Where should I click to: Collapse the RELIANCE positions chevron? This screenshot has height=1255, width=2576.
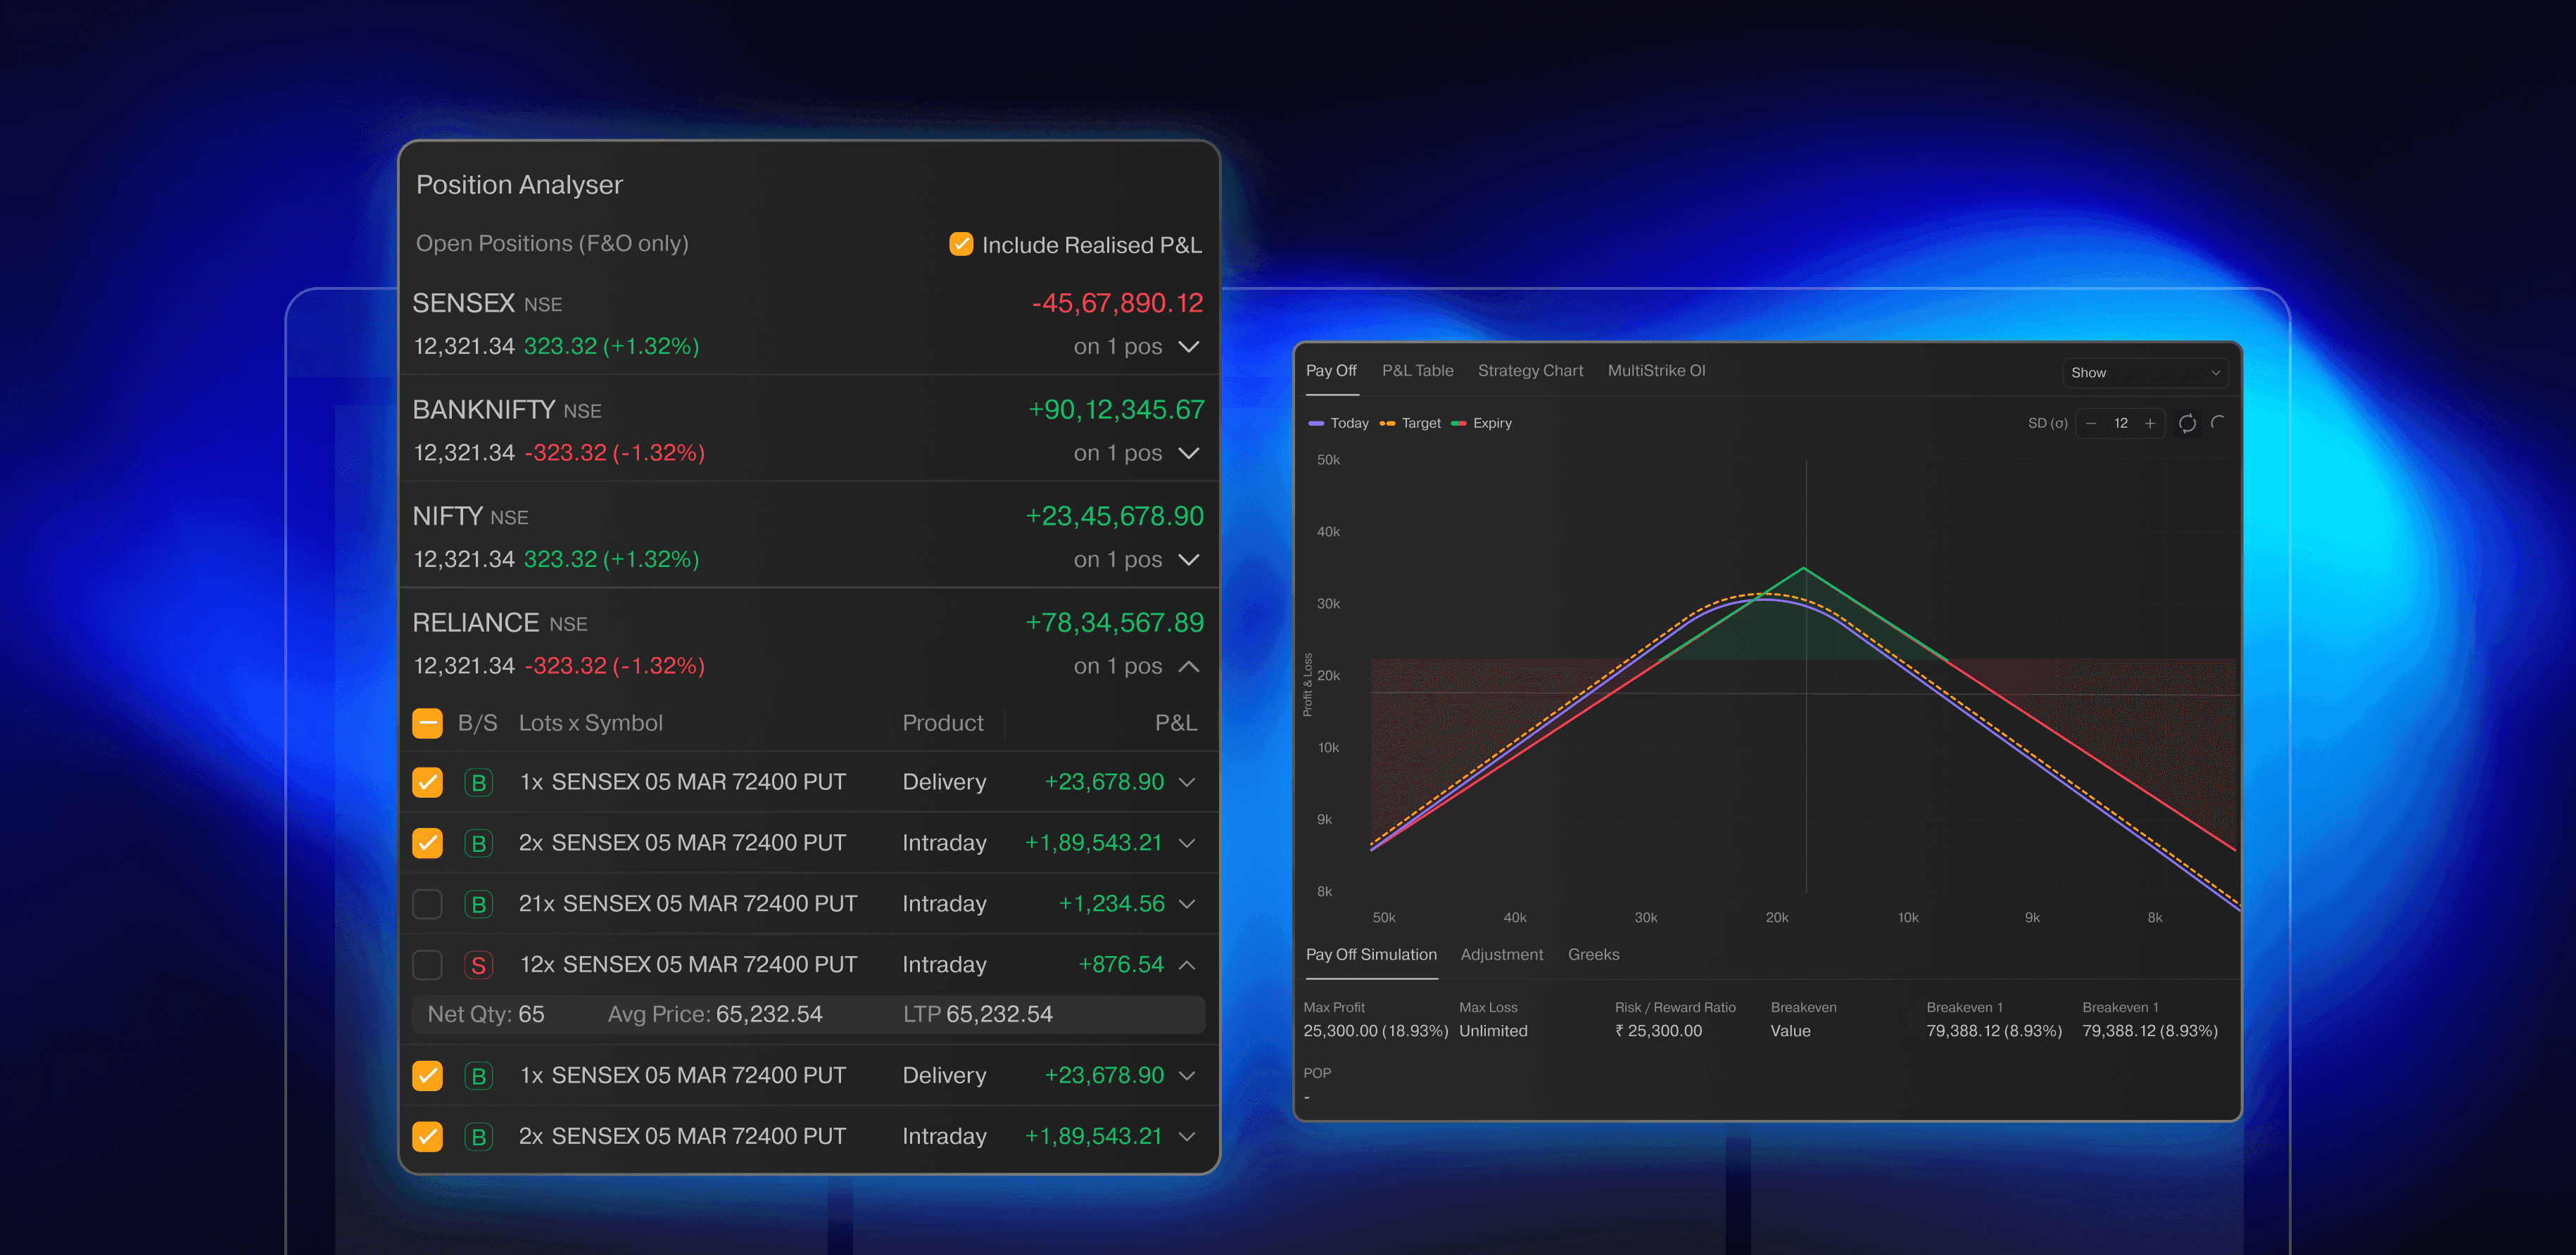(1188, 666)
